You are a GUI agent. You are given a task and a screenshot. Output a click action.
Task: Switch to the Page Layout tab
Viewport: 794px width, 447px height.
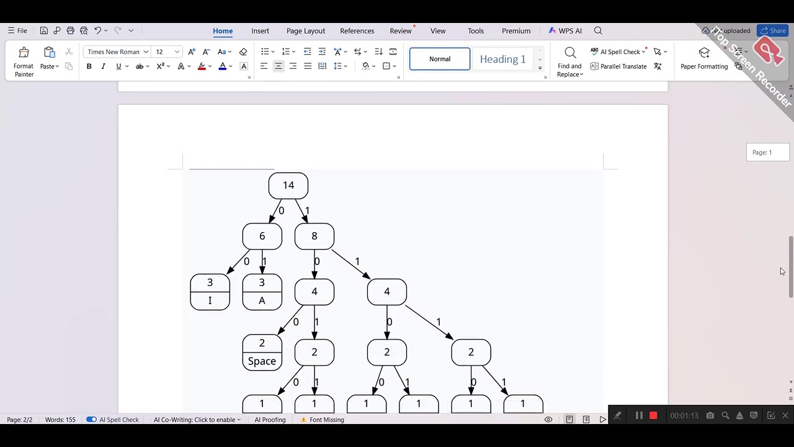tap(306, 30)
